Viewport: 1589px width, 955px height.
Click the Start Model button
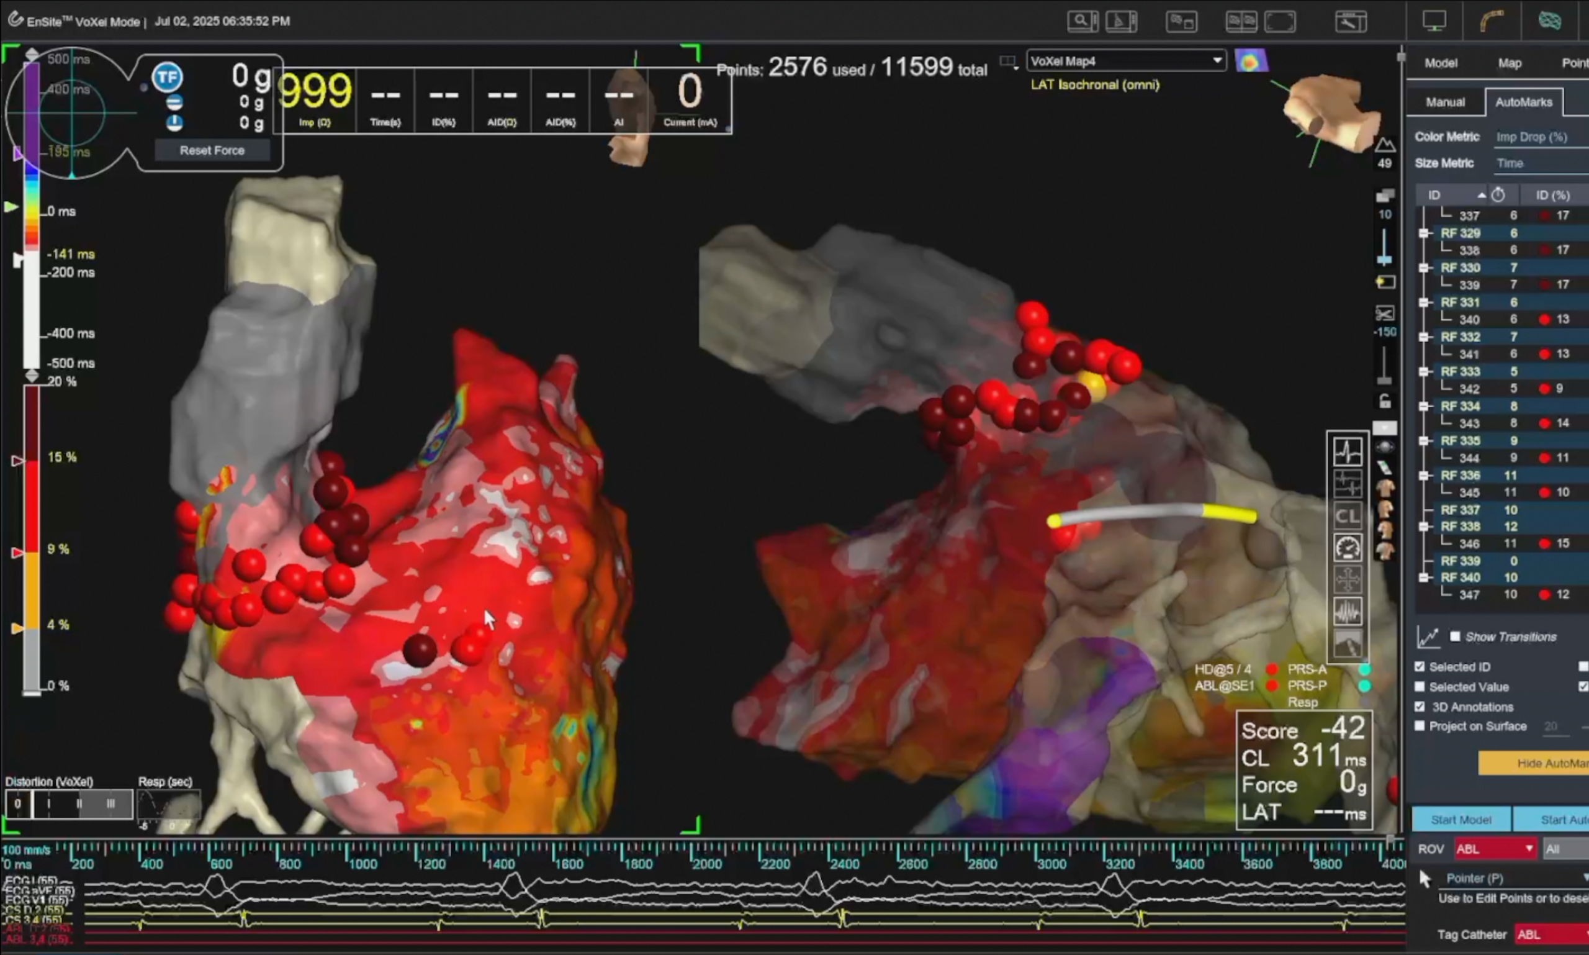[x=1461, y=819]
